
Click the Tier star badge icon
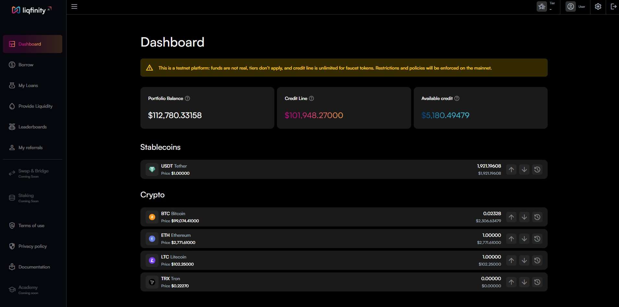pos(542,6)
